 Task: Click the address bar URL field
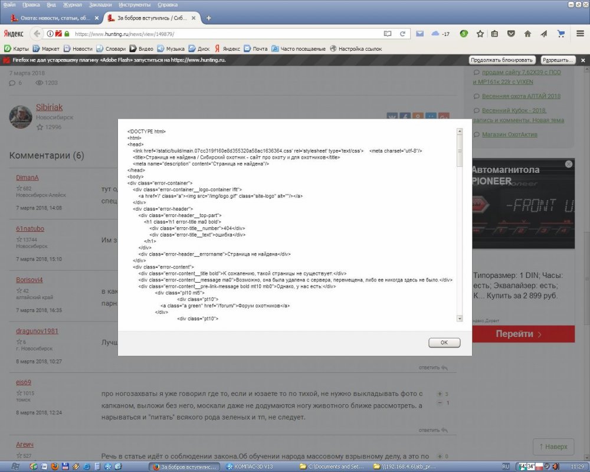[224, 34]
